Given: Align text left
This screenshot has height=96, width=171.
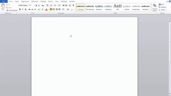Looking at the screenshot, I should pyautogui.click(x=51, y=9).
